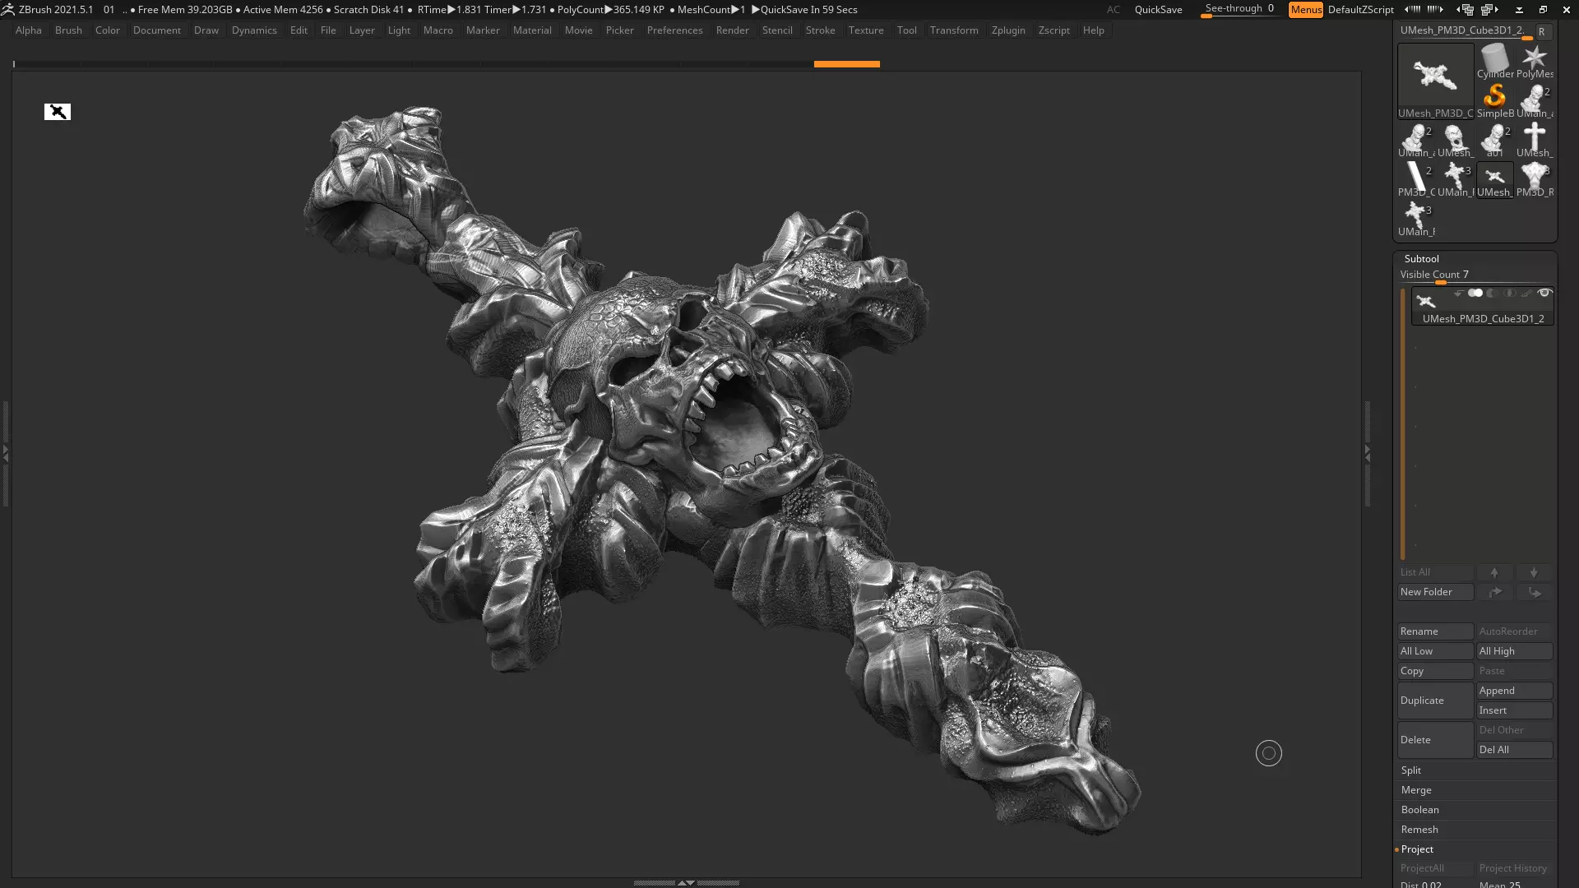
Task: Collapse the Project section
Action: 1417,849
